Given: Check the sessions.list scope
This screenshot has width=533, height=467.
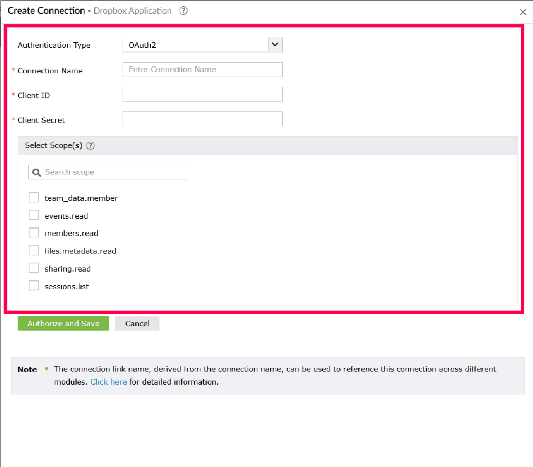Looking at the screenshot, I should 34,286.
